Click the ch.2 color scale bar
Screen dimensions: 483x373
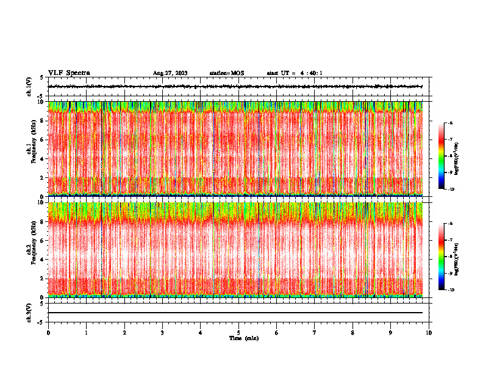pos(441,257)
